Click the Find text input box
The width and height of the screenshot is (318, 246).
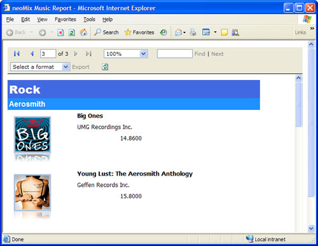click(175, 53)
